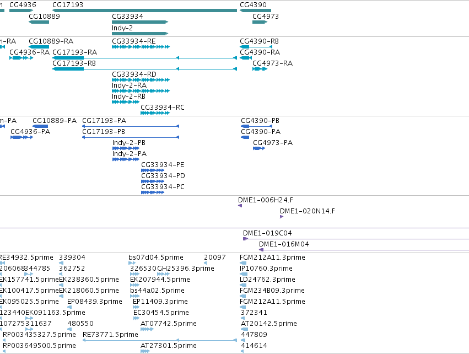Image resolution: width=469 pixels, height=354 pixels.
Task: Click EST EC30454.5prime
Action: tap(161, 313)
